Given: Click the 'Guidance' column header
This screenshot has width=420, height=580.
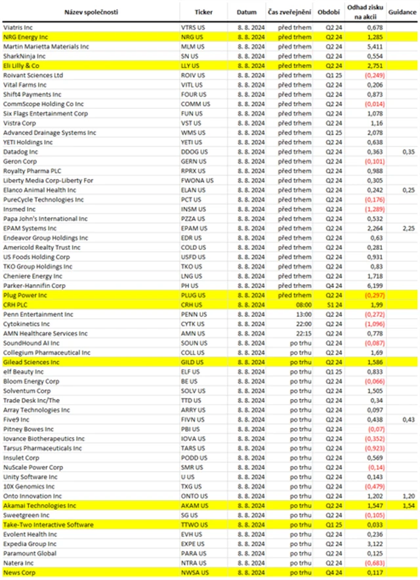Looking at the screenshot, I should pos(402,12).
